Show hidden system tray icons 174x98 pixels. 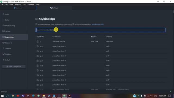(138, 96)
